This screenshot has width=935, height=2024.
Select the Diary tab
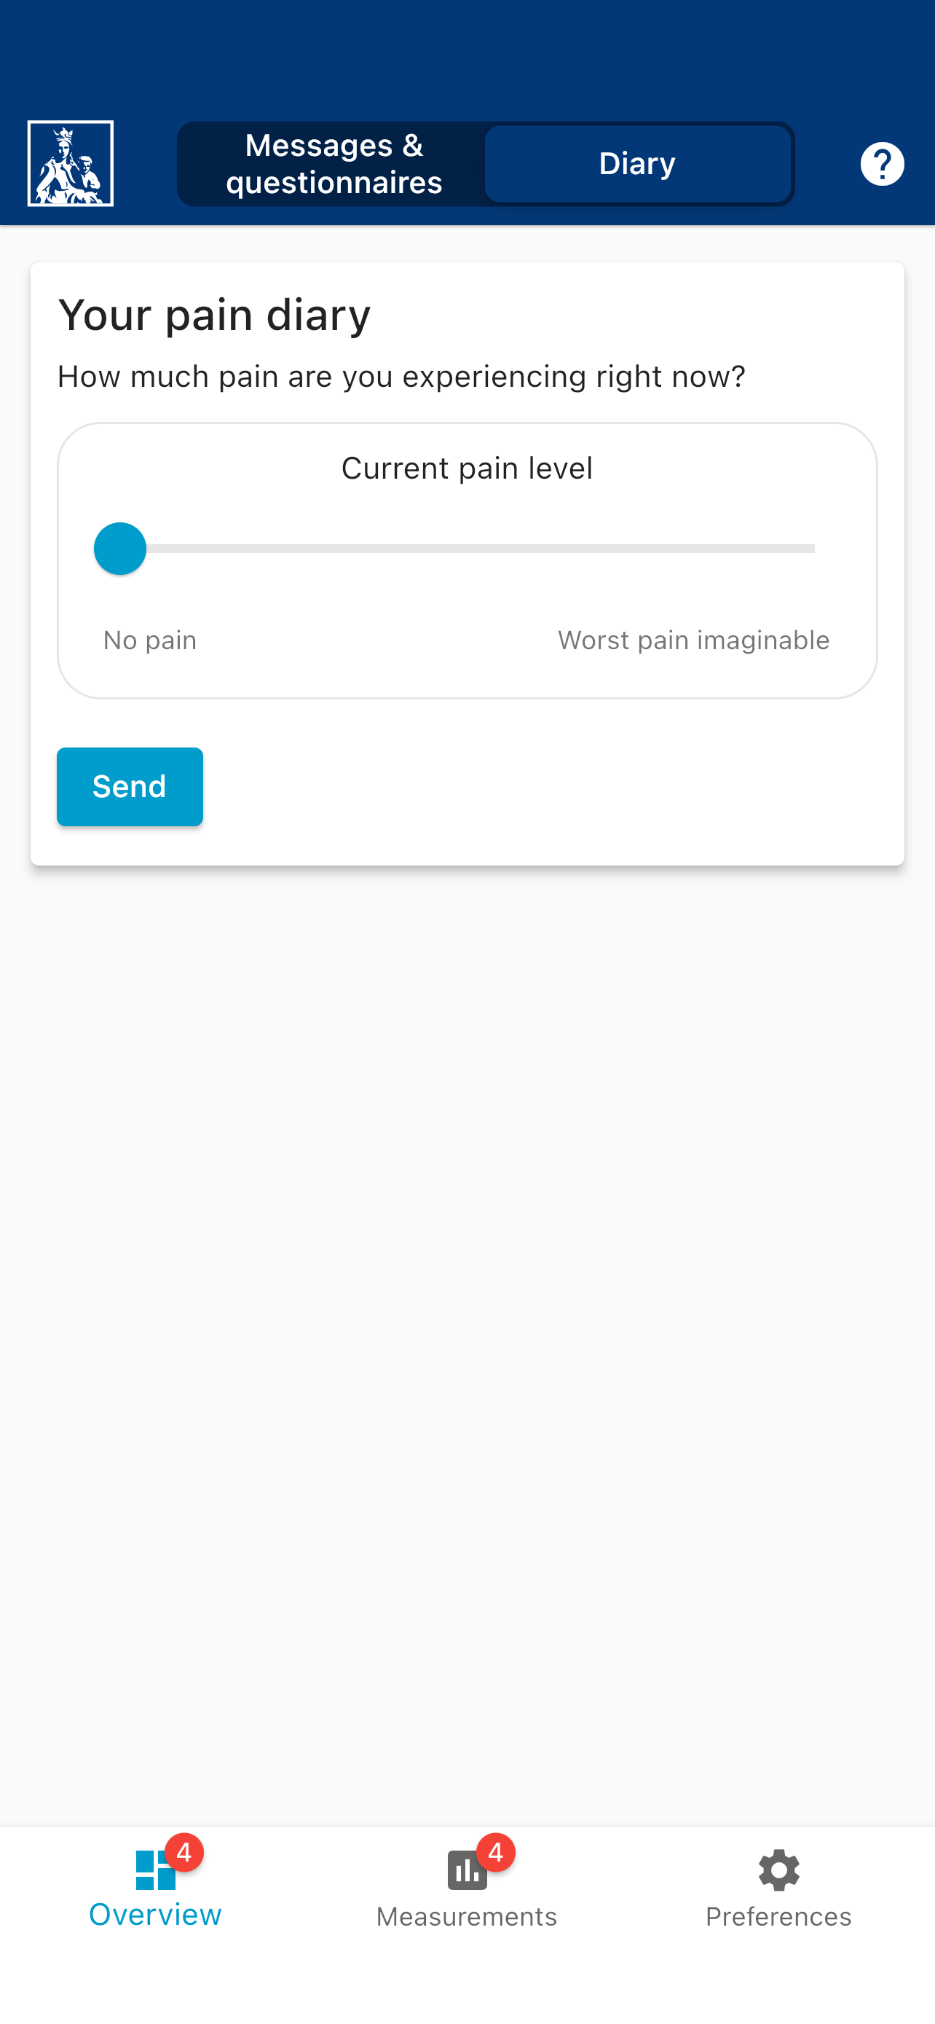coord(637,163)
